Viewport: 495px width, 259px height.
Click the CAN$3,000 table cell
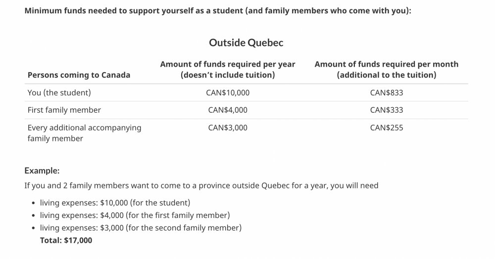coord(228,128)
